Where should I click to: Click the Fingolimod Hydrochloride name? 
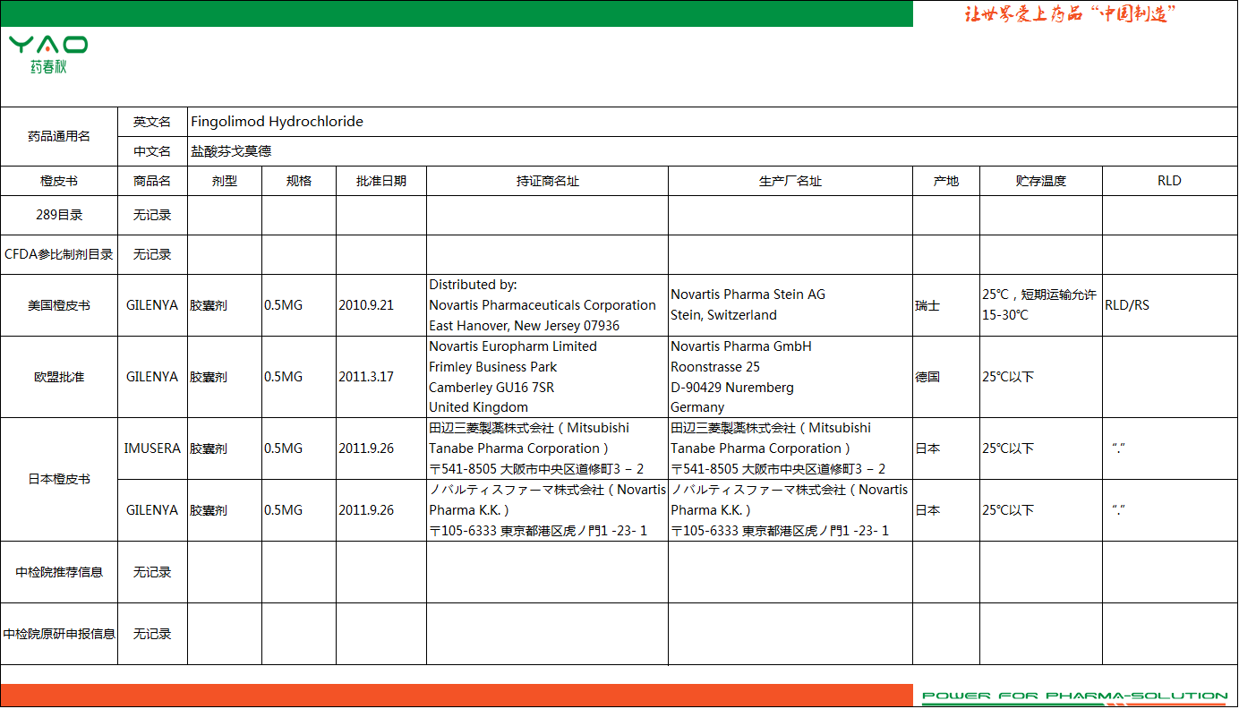tap(277, 122)
